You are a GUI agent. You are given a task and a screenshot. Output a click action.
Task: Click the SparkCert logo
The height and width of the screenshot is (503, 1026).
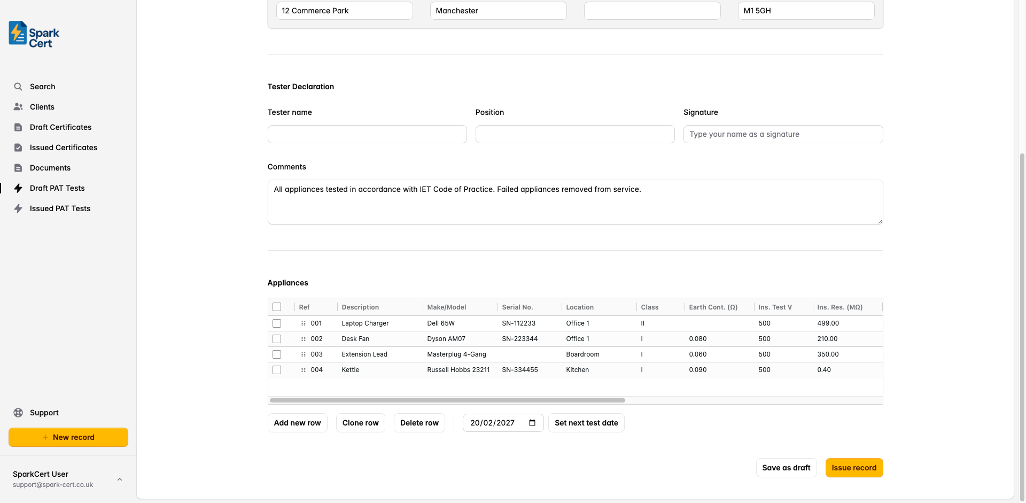[33, 34]
